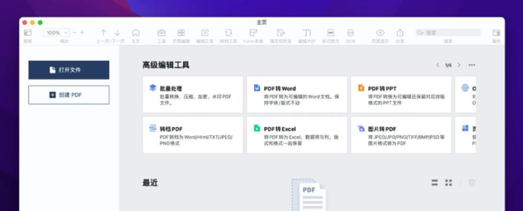Click the blue Word document icon
The width and height of the screenshot is (523, 211).
pyautogui.click(x=257, y=88)
